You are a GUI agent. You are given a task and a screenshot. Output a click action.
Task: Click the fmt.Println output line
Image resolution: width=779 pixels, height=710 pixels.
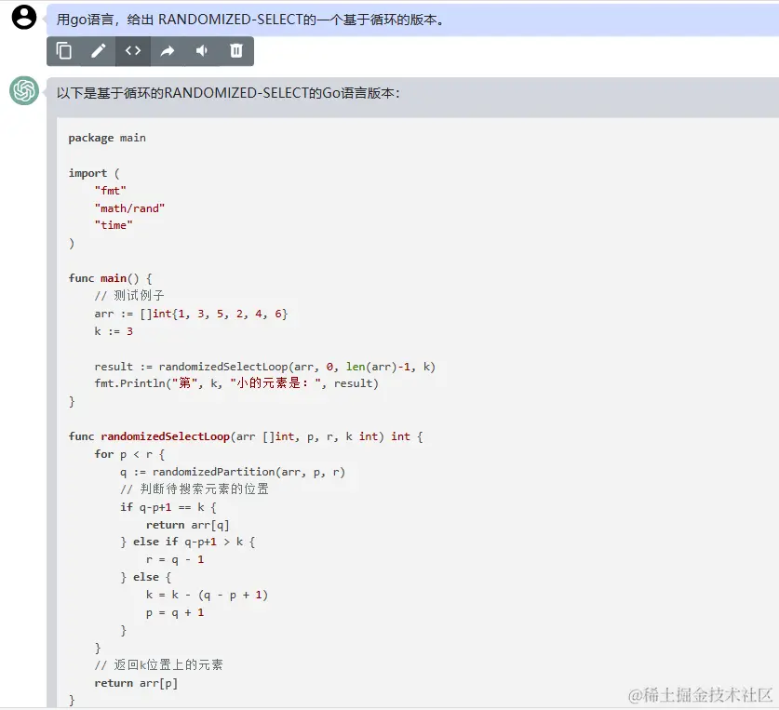pos(236,383)
